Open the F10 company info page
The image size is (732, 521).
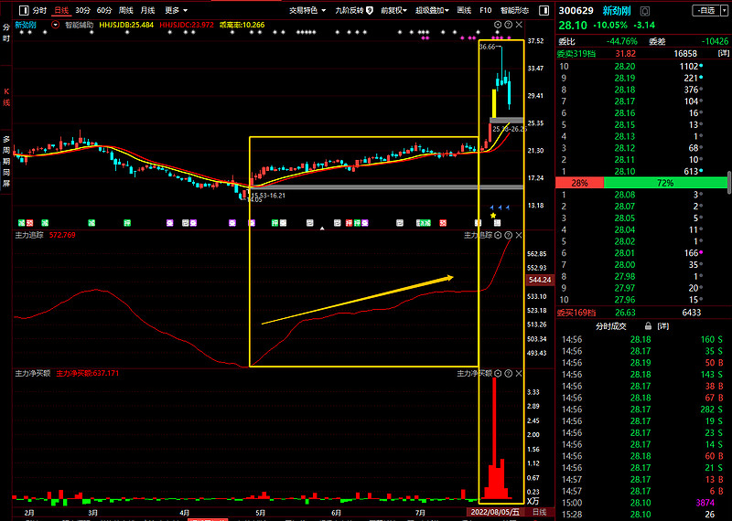click(486, 10)
